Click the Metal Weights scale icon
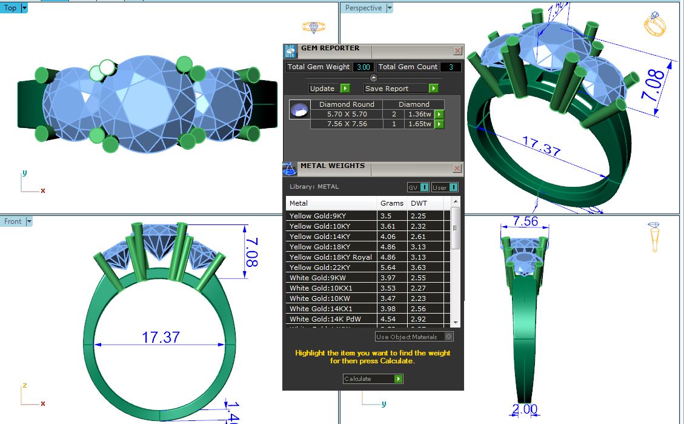This screenshot has width=684, height=424. coord(290,168)
